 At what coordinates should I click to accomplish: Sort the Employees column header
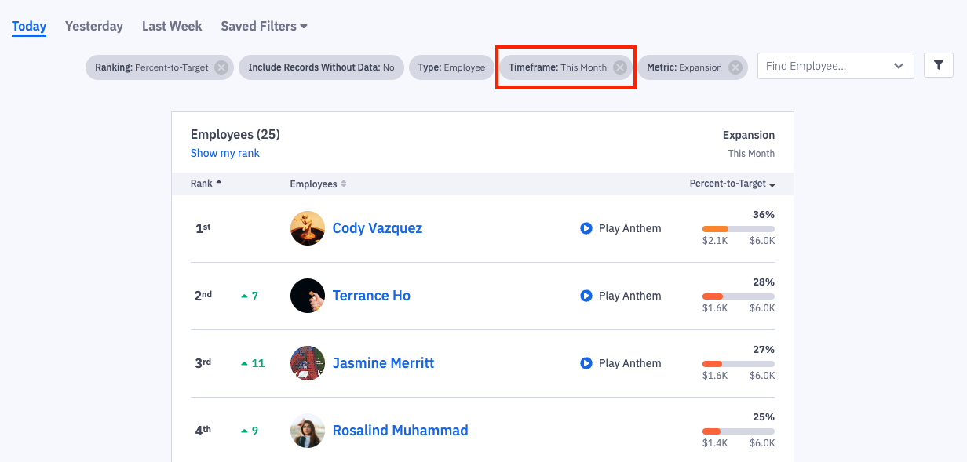pyautogui.click(x=318, y=184)
